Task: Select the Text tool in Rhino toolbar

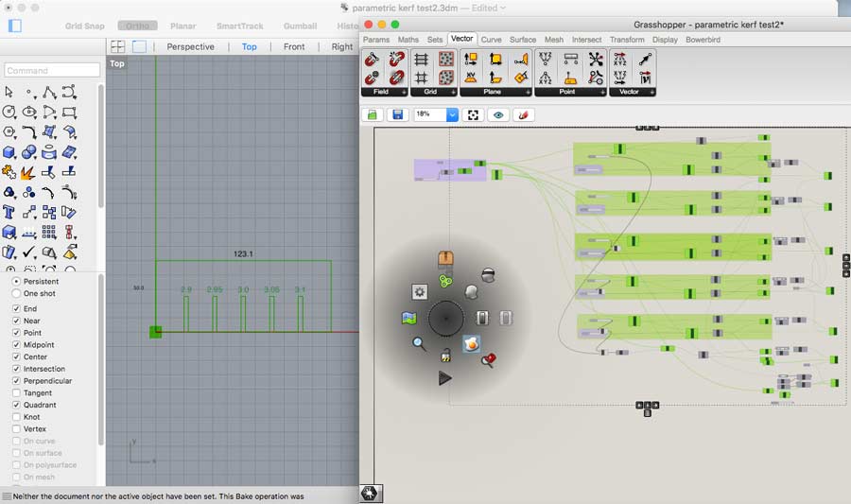Action: [9, 212]
